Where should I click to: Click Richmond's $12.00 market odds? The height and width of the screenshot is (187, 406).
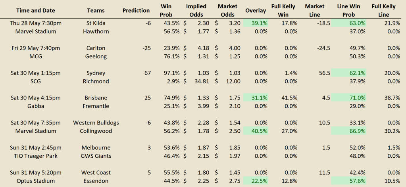227,81
